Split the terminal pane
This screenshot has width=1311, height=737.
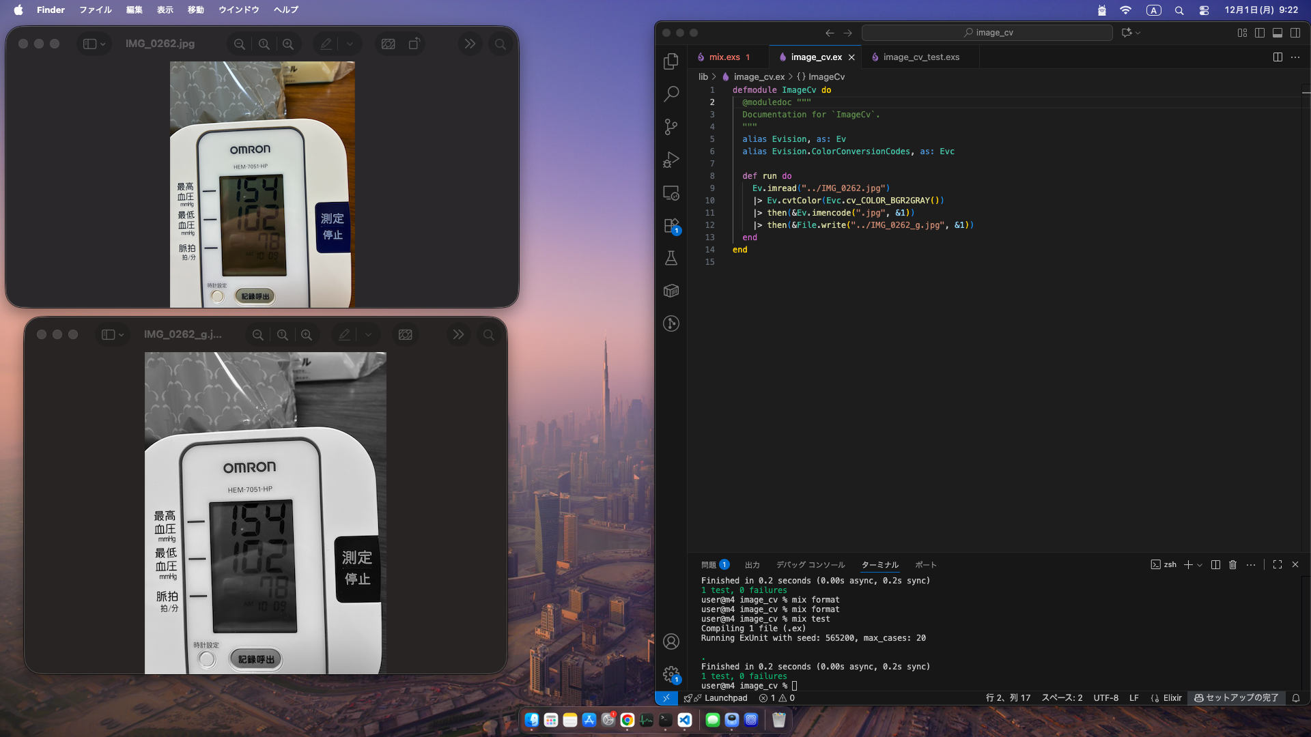(x=1215, y=564)
